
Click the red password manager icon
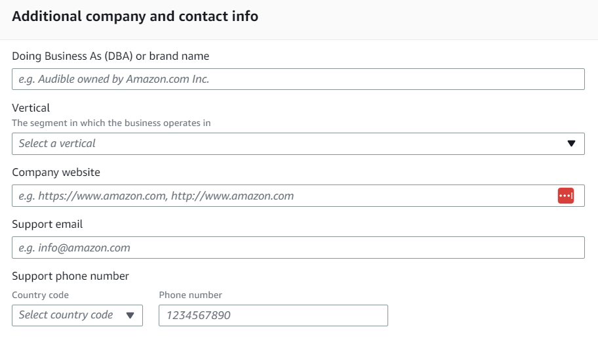(x=566, y=196)
